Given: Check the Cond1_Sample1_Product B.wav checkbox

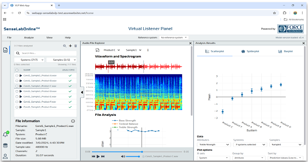Looking at the screenshot, I should point(17,81).
